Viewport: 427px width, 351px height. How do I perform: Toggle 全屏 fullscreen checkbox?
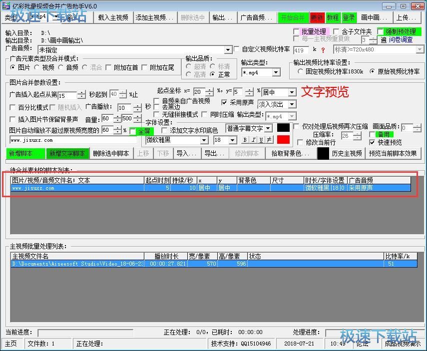pyautogui.click(x=133, y=131)
